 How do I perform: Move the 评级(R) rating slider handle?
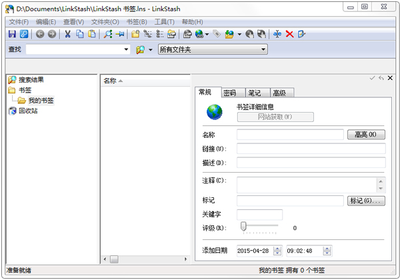[243, 226]
